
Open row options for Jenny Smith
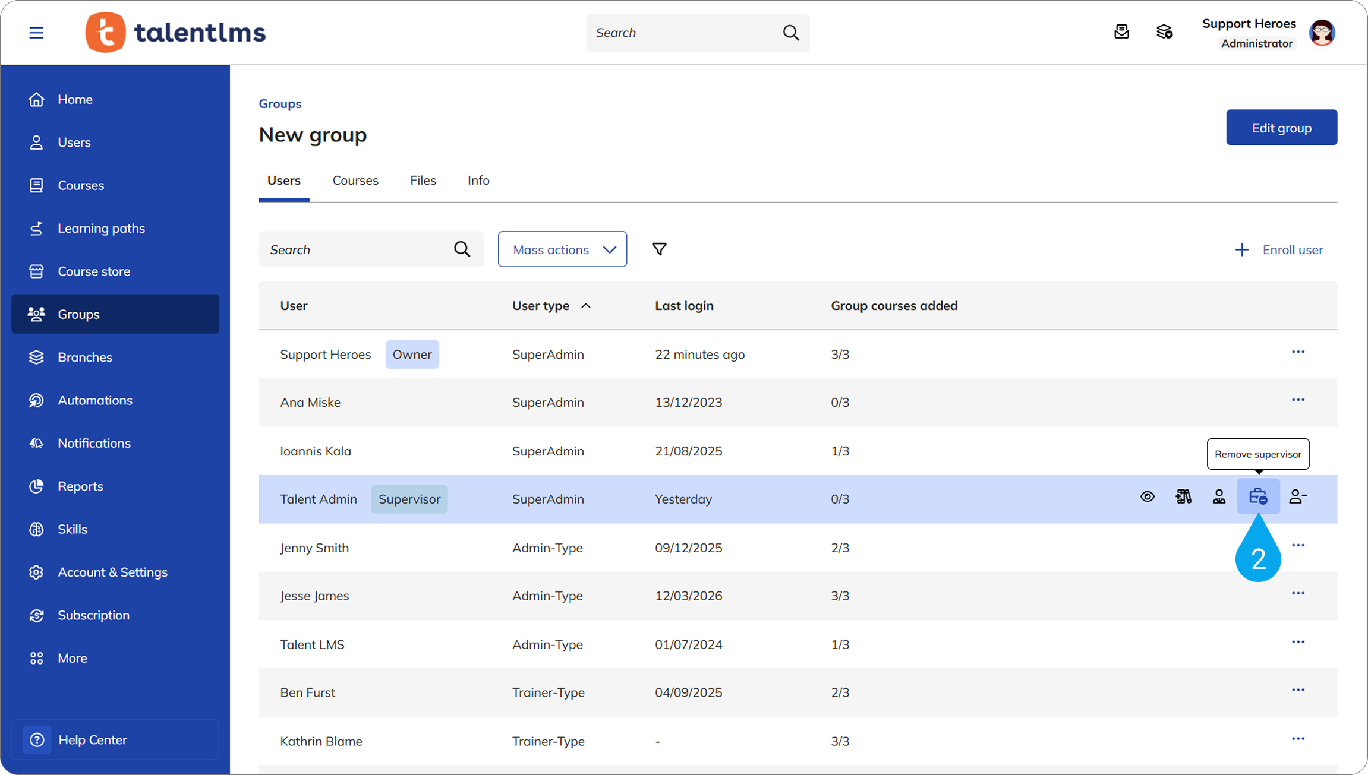tap(1298, 545)
